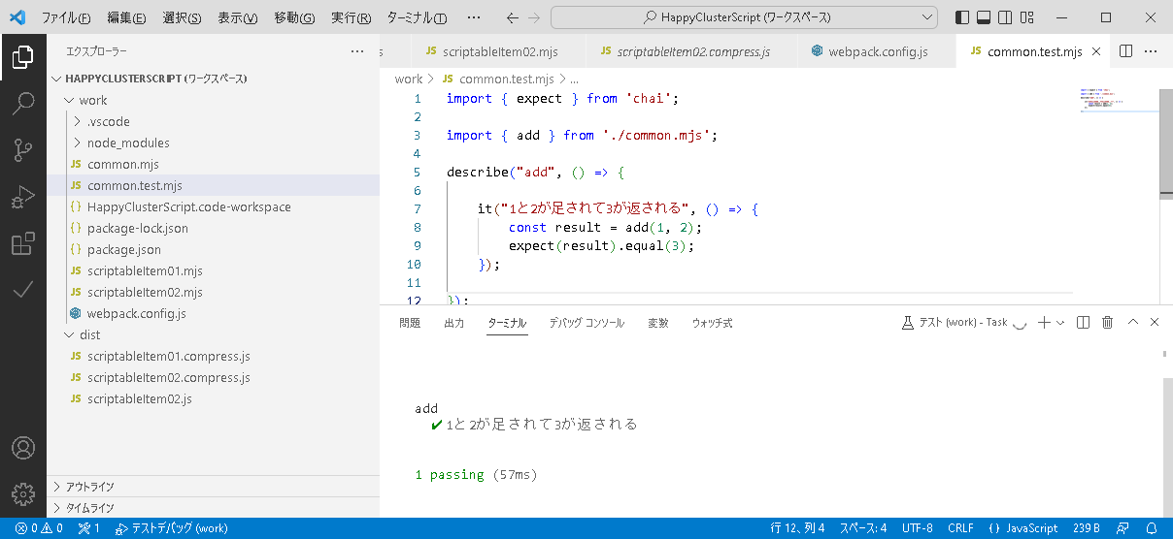Close the common.test.mjs tab
Image resolution: width=1173 pixels, height=539 pixels.
(x=1095, y=51)
